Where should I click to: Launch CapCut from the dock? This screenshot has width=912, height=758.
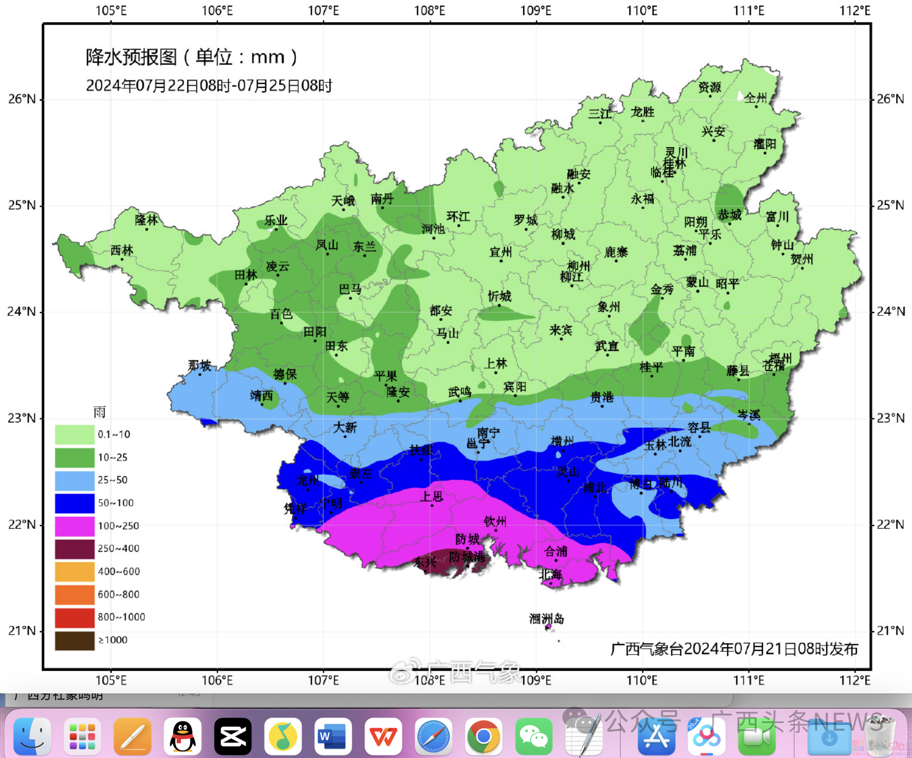pyautogui.click(x=232, y=736)
